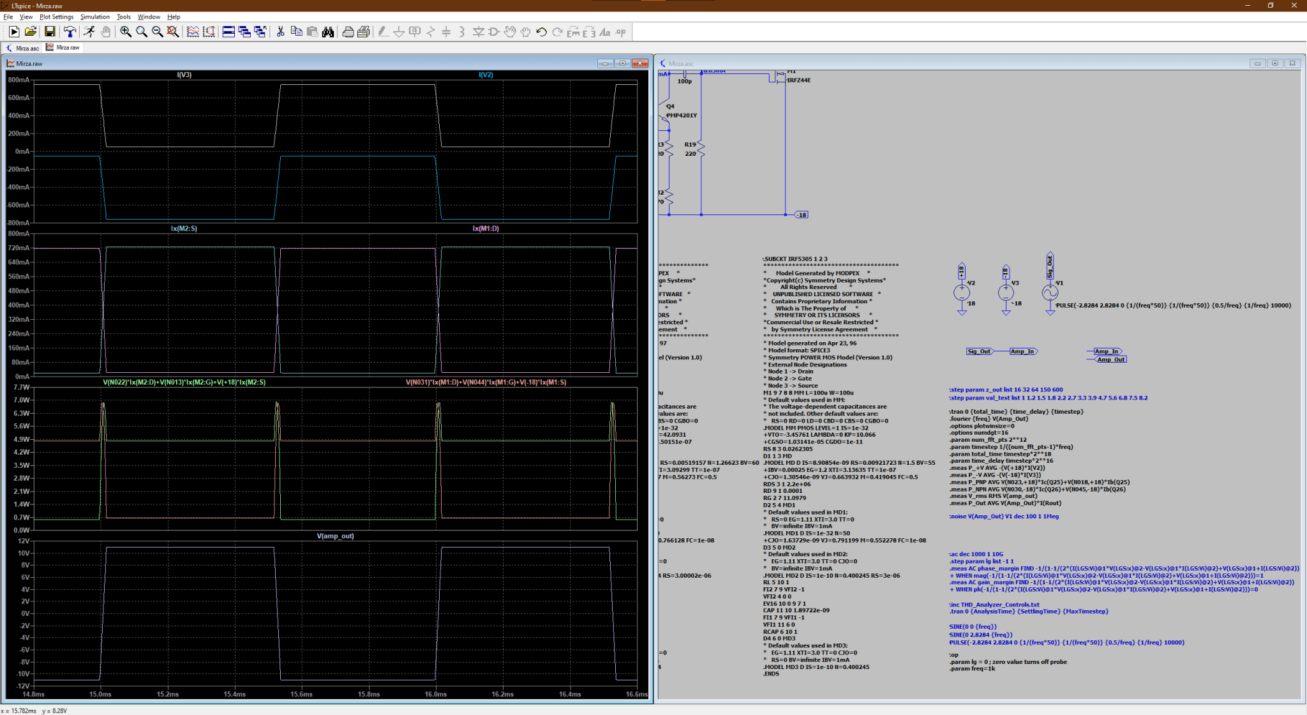Viewport: 1307px width, 715px height.
Task: Click the .ac dec 1000 1 10G directive
Action: tap(976, 554)
